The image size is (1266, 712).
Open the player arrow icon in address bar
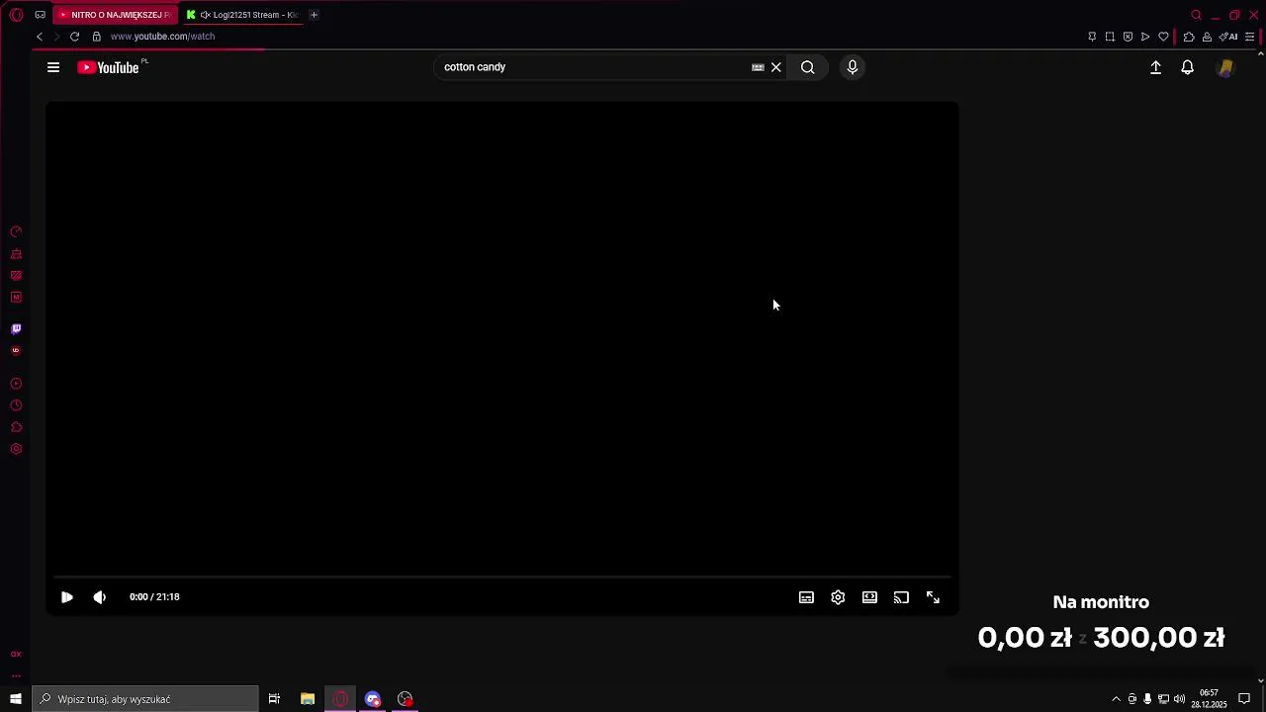pos(1145,37)
